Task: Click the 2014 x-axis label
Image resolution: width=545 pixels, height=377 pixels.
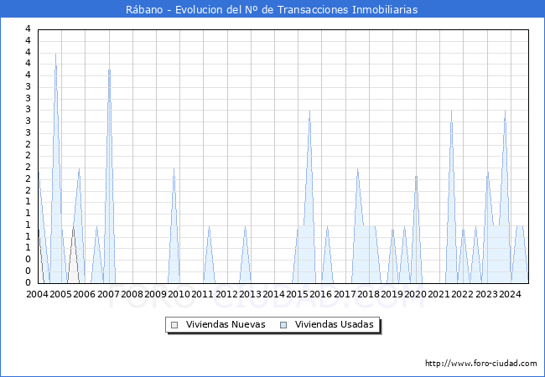Action: pos(273,294)
